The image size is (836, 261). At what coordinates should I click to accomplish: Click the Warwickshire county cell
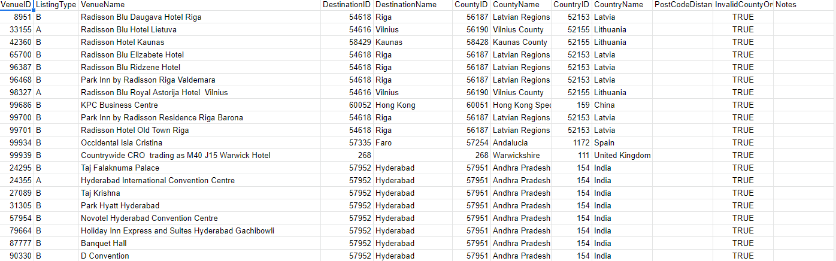pos(521,155)
